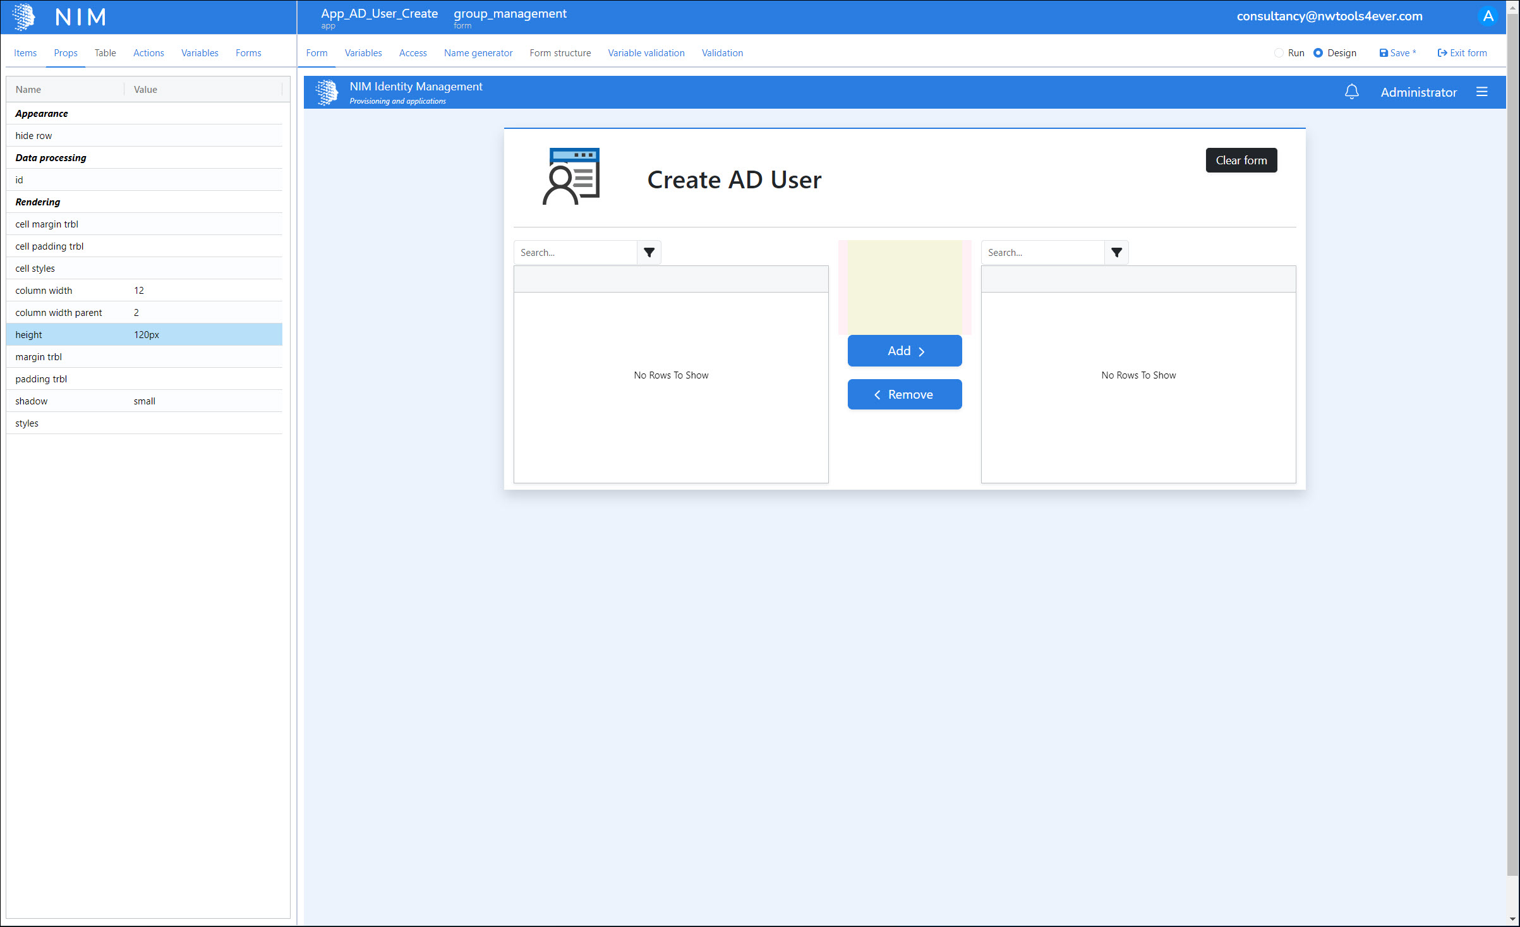Viewport: 1520px width, 927px height.
Task: Select the Run radio button
Action: coord(1279,53)
